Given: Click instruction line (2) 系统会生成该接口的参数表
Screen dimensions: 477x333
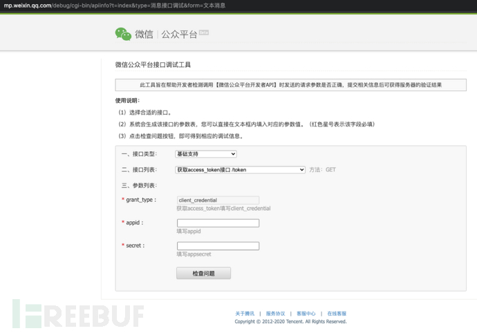Looking at the screenshot, I should [247, 124].
